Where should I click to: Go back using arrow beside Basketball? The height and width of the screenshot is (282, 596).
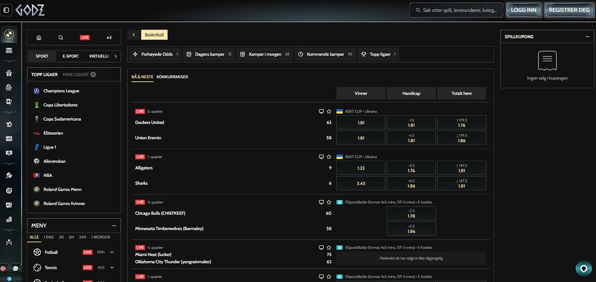tap(133, 35)
